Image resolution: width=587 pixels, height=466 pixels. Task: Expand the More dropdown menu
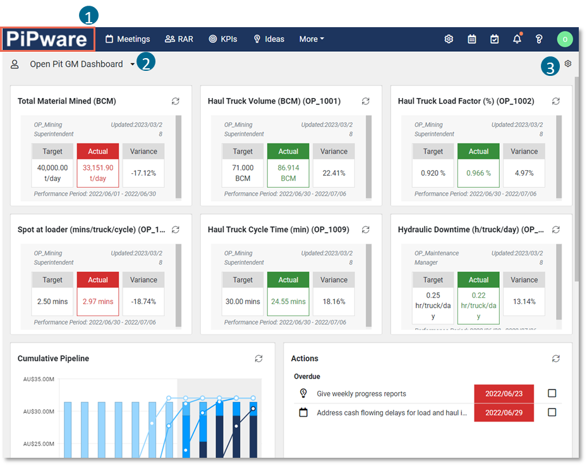pos(312,39)
